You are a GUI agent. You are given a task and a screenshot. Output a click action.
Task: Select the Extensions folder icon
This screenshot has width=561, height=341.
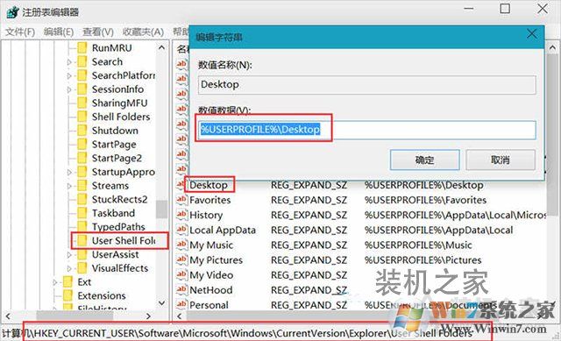click(x=68, y=295)
